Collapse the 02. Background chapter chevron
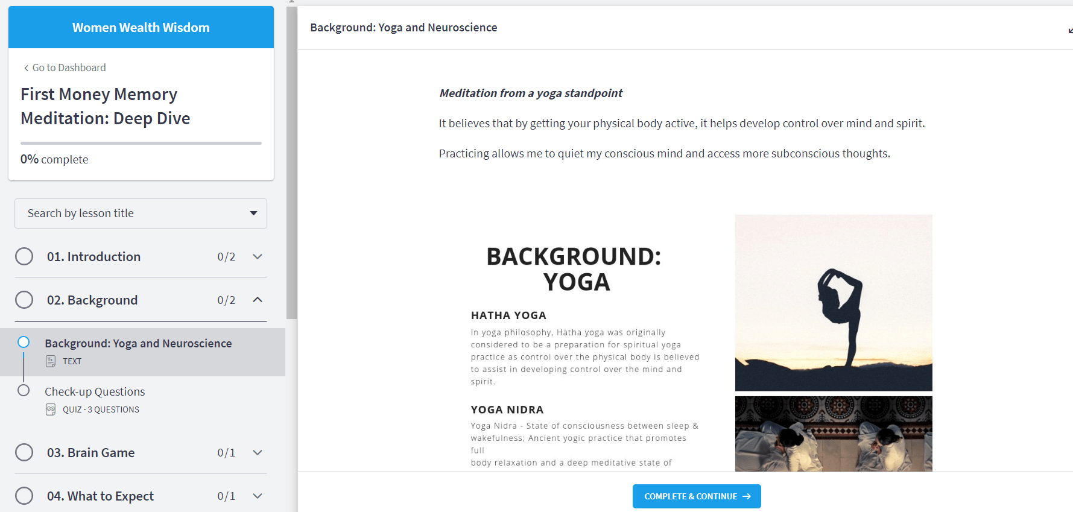This screenshot has width=1073, height=512. [x=258, y=300]
